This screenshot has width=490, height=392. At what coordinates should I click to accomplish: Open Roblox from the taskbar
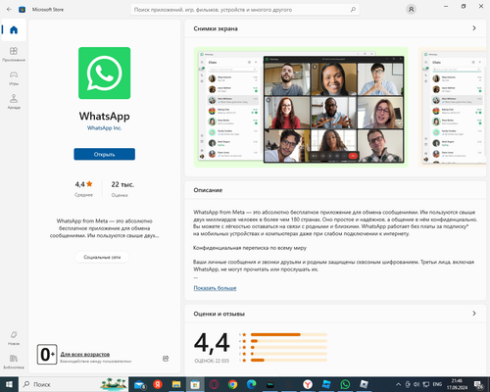[364, 384]
